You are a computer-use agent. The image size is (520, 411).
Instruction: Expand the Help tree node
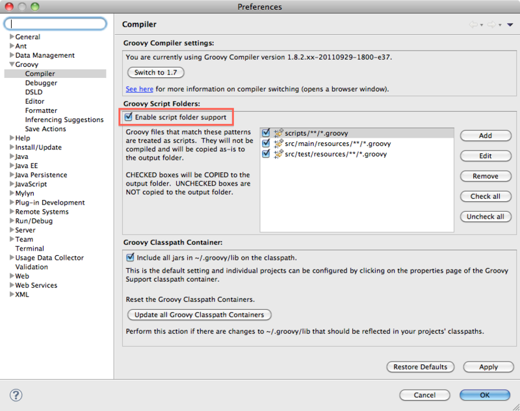[12, 138]
